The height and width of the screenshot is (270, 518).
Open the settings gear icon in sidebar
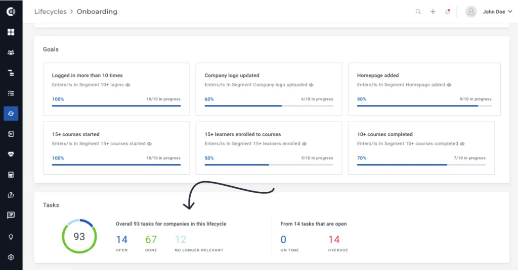(x=11, y=257)
